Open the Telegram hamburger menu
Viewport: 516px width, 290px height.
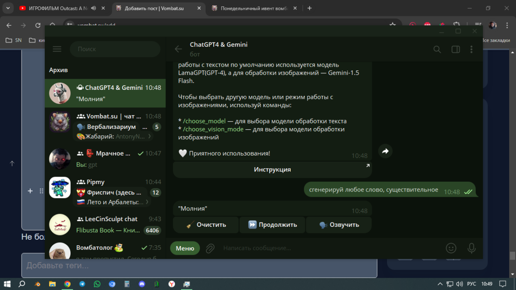tap(57, 49)
